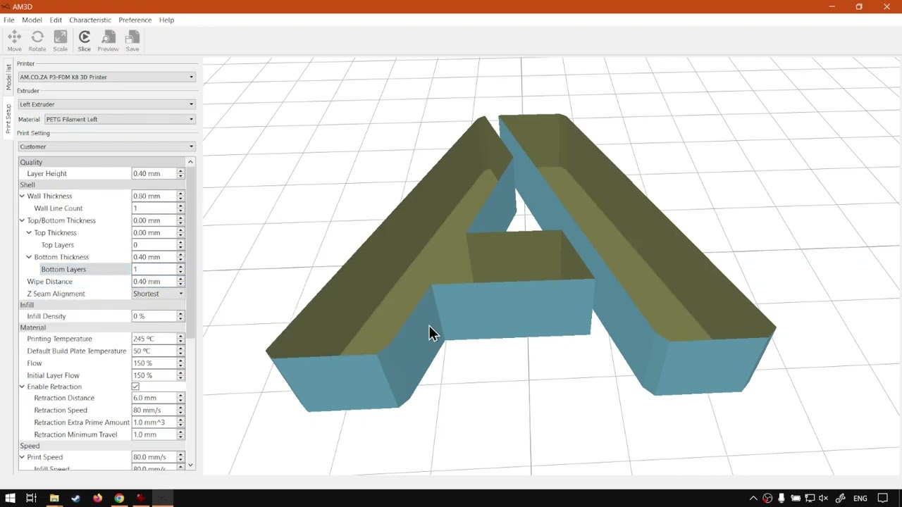Click the Printing Temperature value field
This screenshot has width=902, height=507.
click(x=154, y=339)
